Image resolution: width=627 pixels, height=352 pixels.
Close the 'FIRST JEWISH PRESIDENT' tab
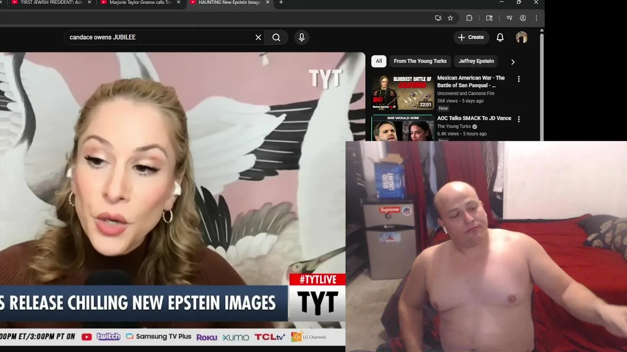click(x=89, y=2)
